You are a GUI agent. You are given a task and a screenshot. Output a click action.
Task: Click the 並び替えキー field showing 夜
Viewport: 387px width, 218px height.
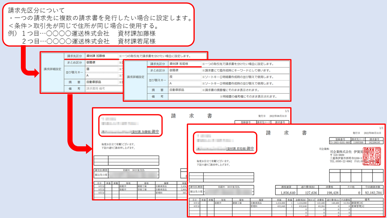(x=185, y=77)
